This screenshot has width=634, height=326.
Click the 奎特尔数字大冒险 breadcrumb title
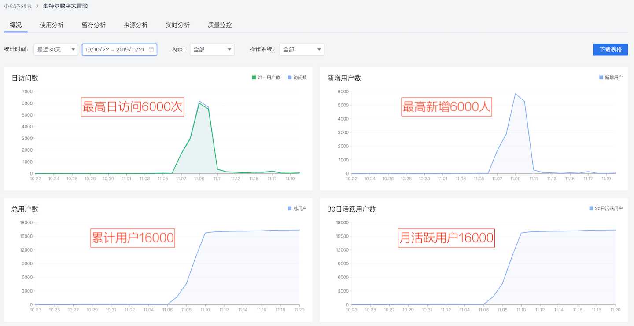pos(65,6)
